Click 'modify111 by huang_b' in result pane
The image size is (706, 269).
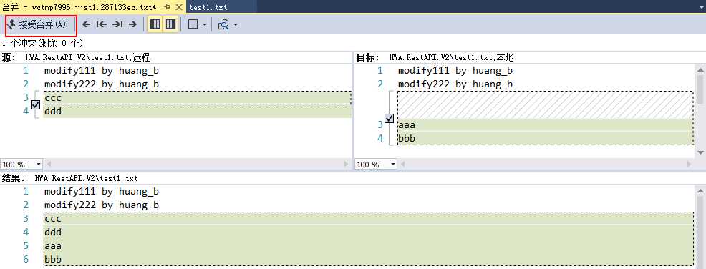pos(101,192)
